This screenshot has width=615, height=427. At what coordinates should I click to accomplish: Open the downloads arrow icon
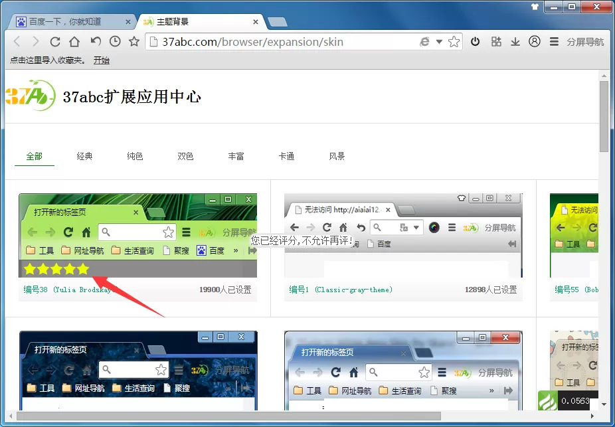tap(515, 42)
